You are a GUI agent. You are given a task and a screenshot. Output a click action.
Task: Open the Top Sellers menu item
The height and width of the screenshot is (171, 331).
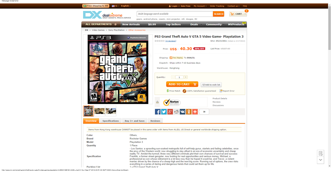[173, 24]
